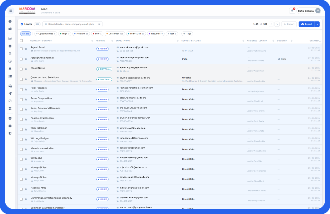Select the Apps (Amit Sharma) row checkbox
This screenshot has height=214, width=330.
coord(21,59)
